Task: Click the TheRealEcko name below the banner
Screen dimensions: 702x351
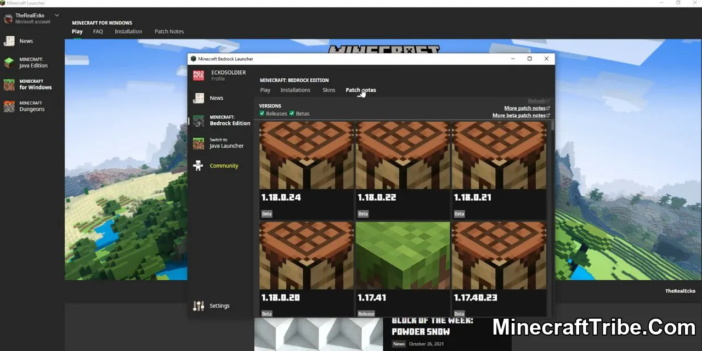Action: click(x=680, y=291)
